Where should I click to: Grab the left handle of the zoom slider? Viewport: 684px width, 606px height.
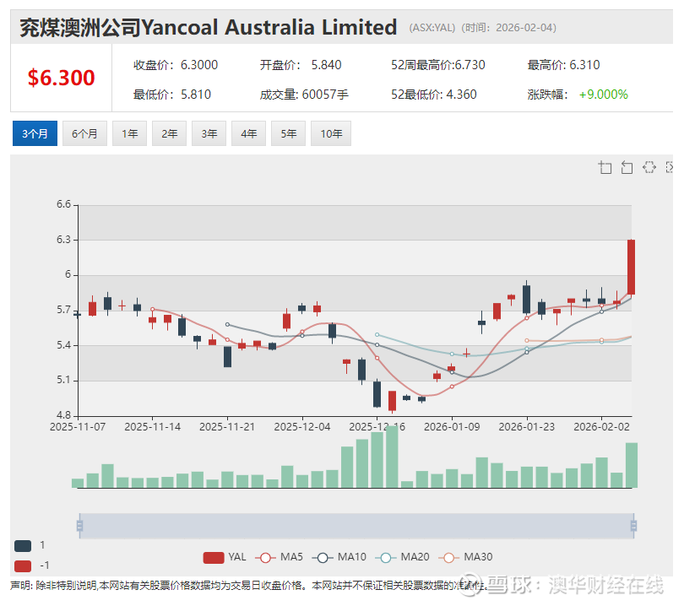[79, 526]
